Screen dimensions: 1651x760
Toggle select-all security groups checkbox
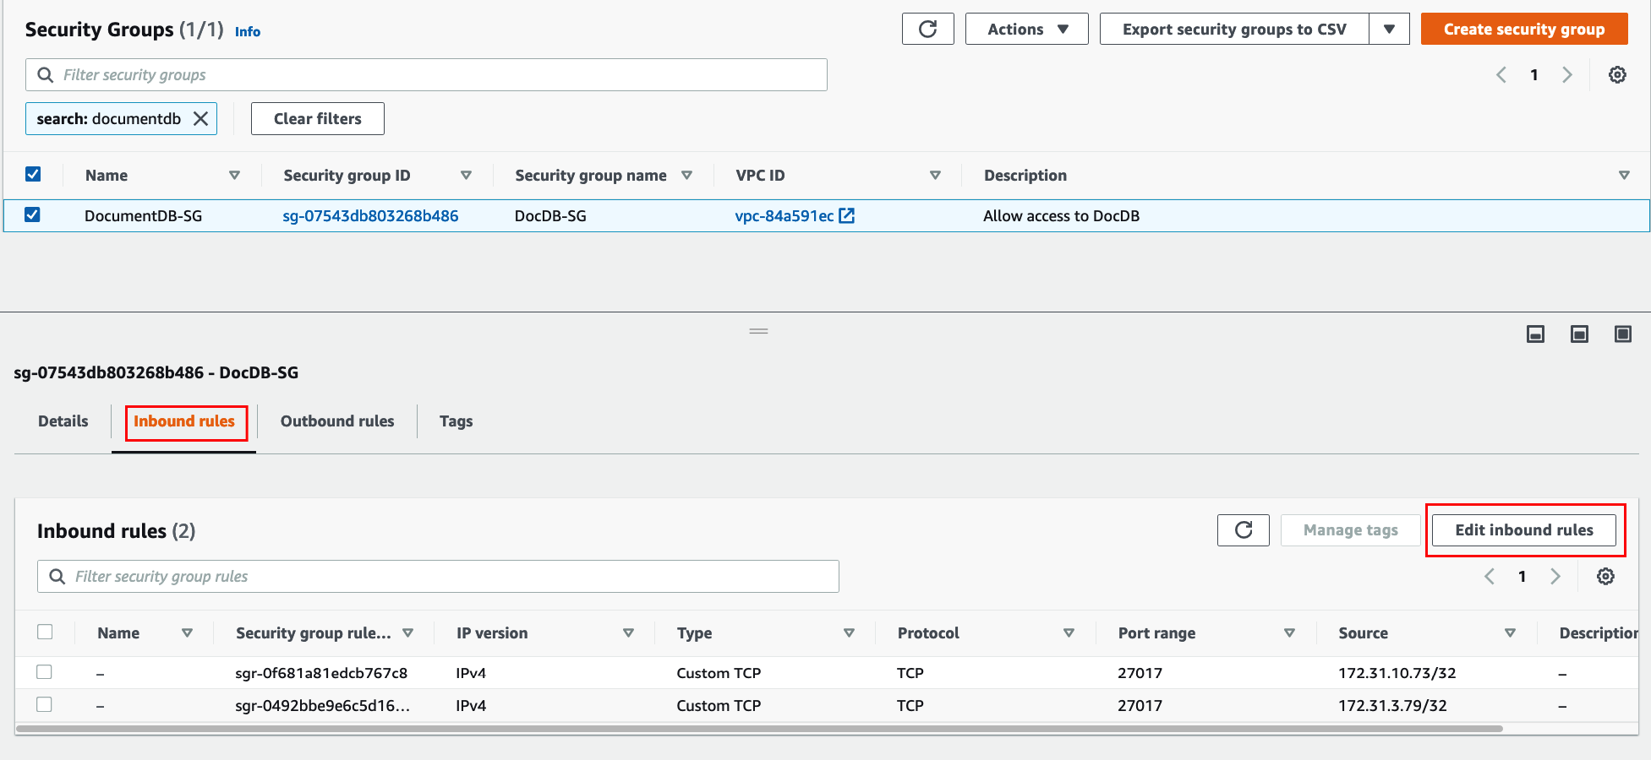(x=33, y=175)
